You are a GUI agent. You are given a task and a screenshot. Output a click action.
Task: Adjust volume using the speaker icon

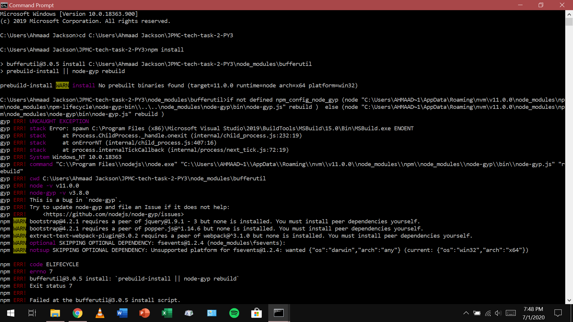(498, 313)
